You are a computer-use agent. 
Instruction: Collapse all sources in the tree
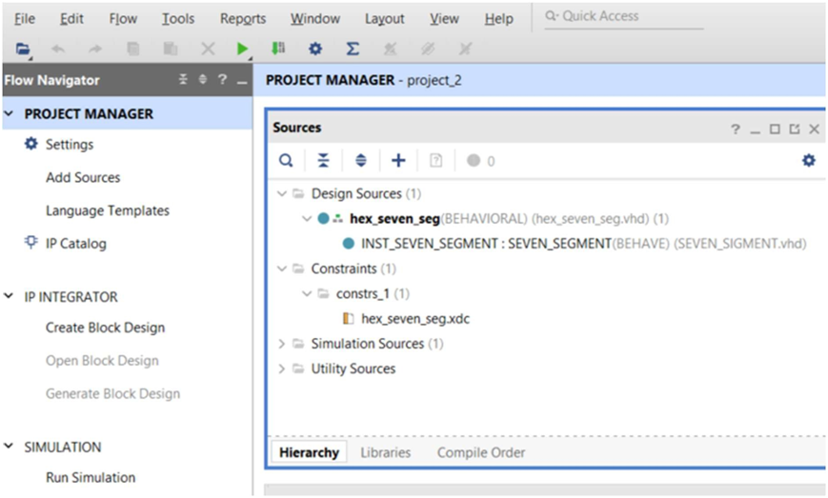pos(323,161)
